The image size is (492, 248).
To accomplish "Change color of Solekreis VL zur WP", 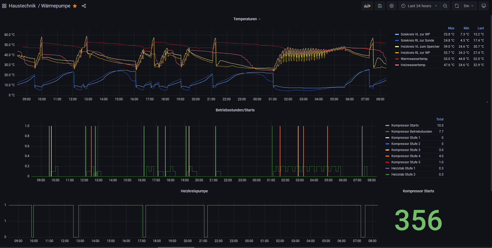I will 397,34.
